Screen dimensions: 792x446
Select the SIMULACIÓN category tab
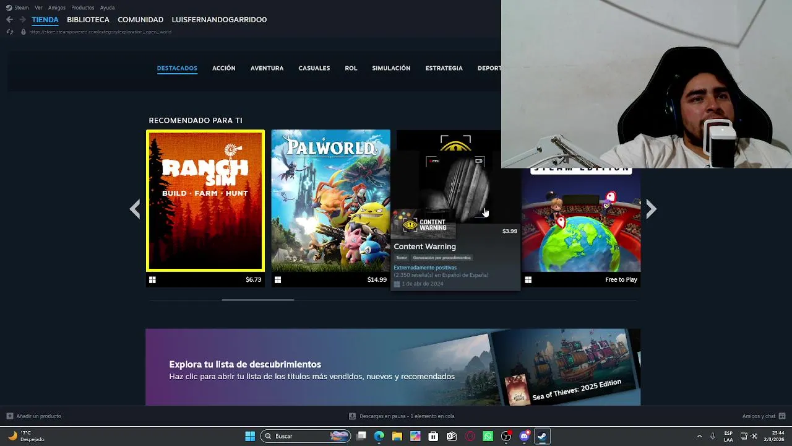[x=391, y=68]
